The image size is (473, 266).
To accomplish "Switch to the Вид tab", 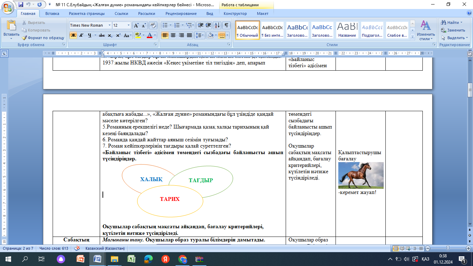I will coord(209,14).
